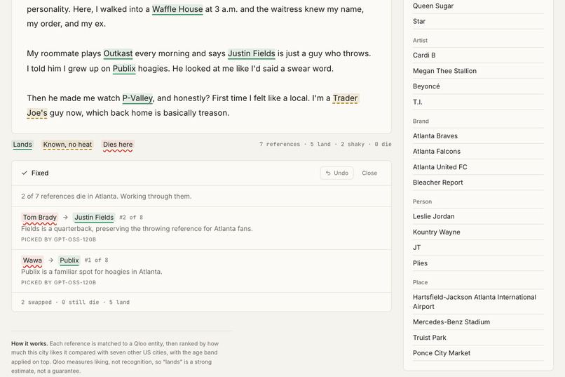The width and height of the screenshot is (565, 377).
Task: Click the Known, no heat legend tag
Action: (67, 145)
